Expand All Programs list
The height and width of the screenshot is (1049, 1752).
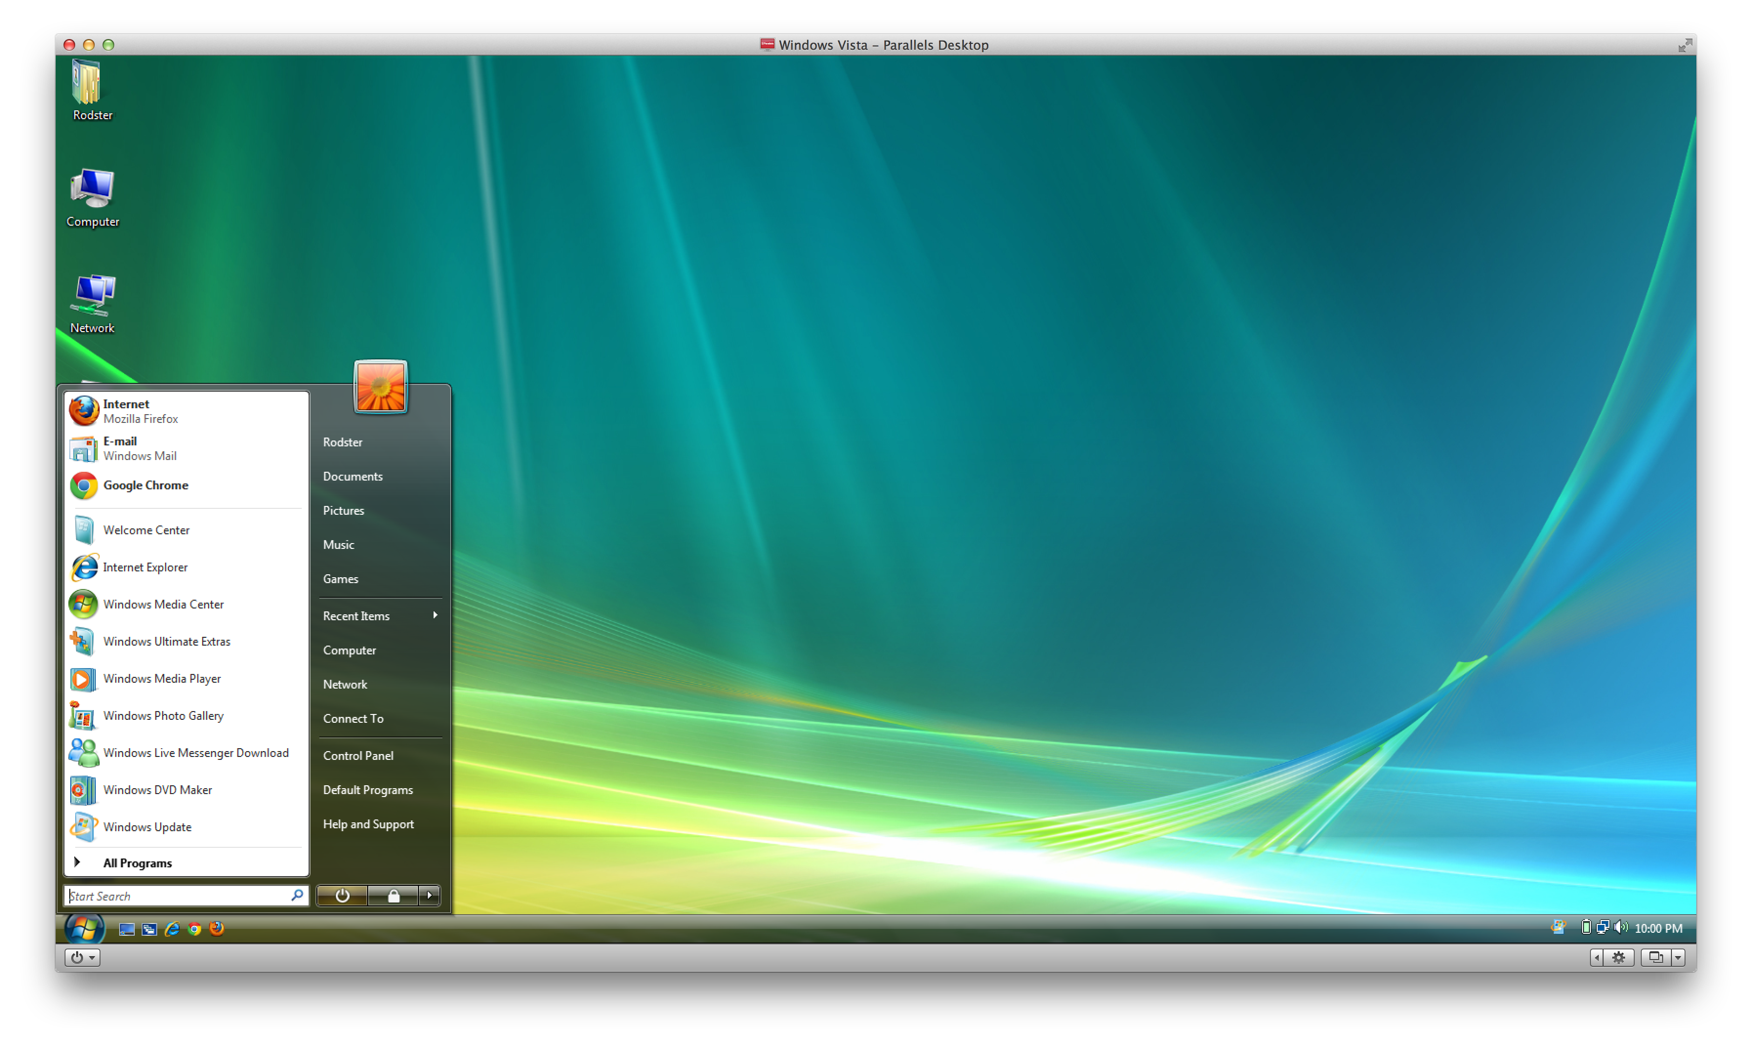pyautogui.click(x=186, y=863)
